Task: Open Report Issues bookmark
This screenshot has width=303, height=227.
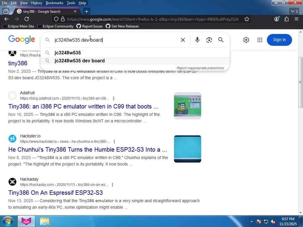Action: coord(90,26)
